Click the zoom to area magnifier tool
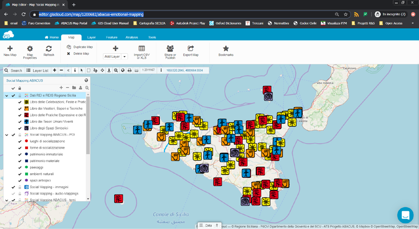The height and width of the screenshot is (229, 419). pos(116,70)
